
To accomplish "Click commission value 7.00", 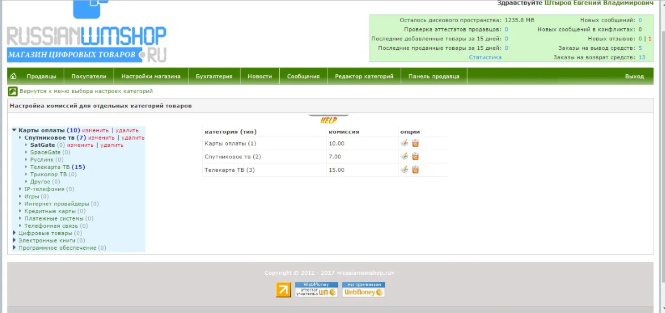I will pyautogui.click(x=335, y=156).
